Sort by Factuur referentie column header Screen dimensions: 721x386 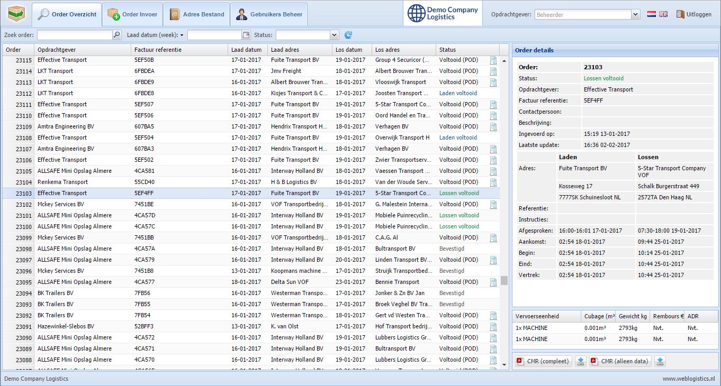[179, 50]
